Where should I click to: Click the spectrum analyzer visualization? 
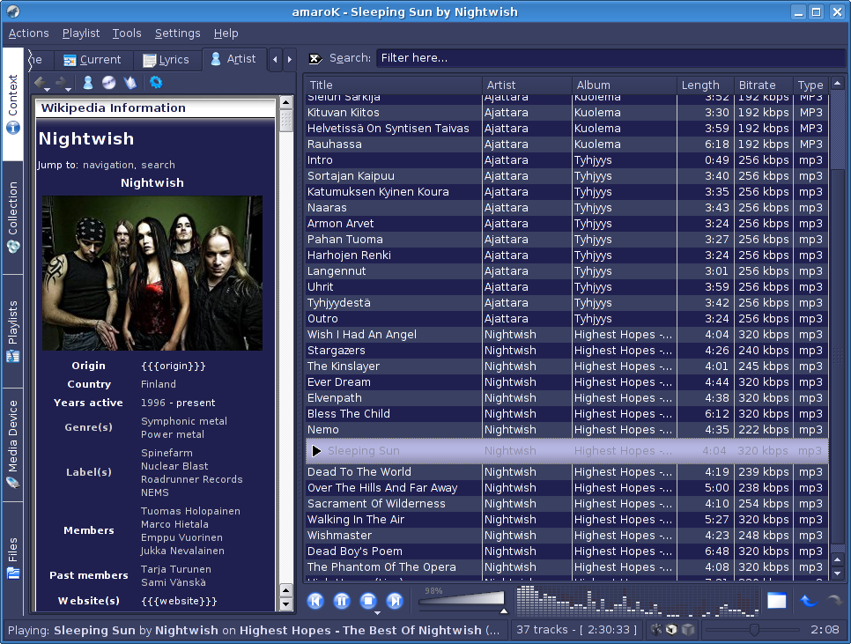point(637,601)
